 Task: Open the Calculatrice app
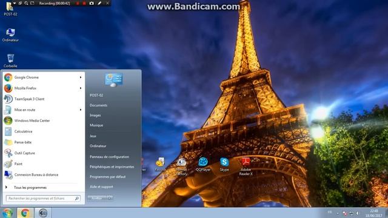(x=43, y=131)
